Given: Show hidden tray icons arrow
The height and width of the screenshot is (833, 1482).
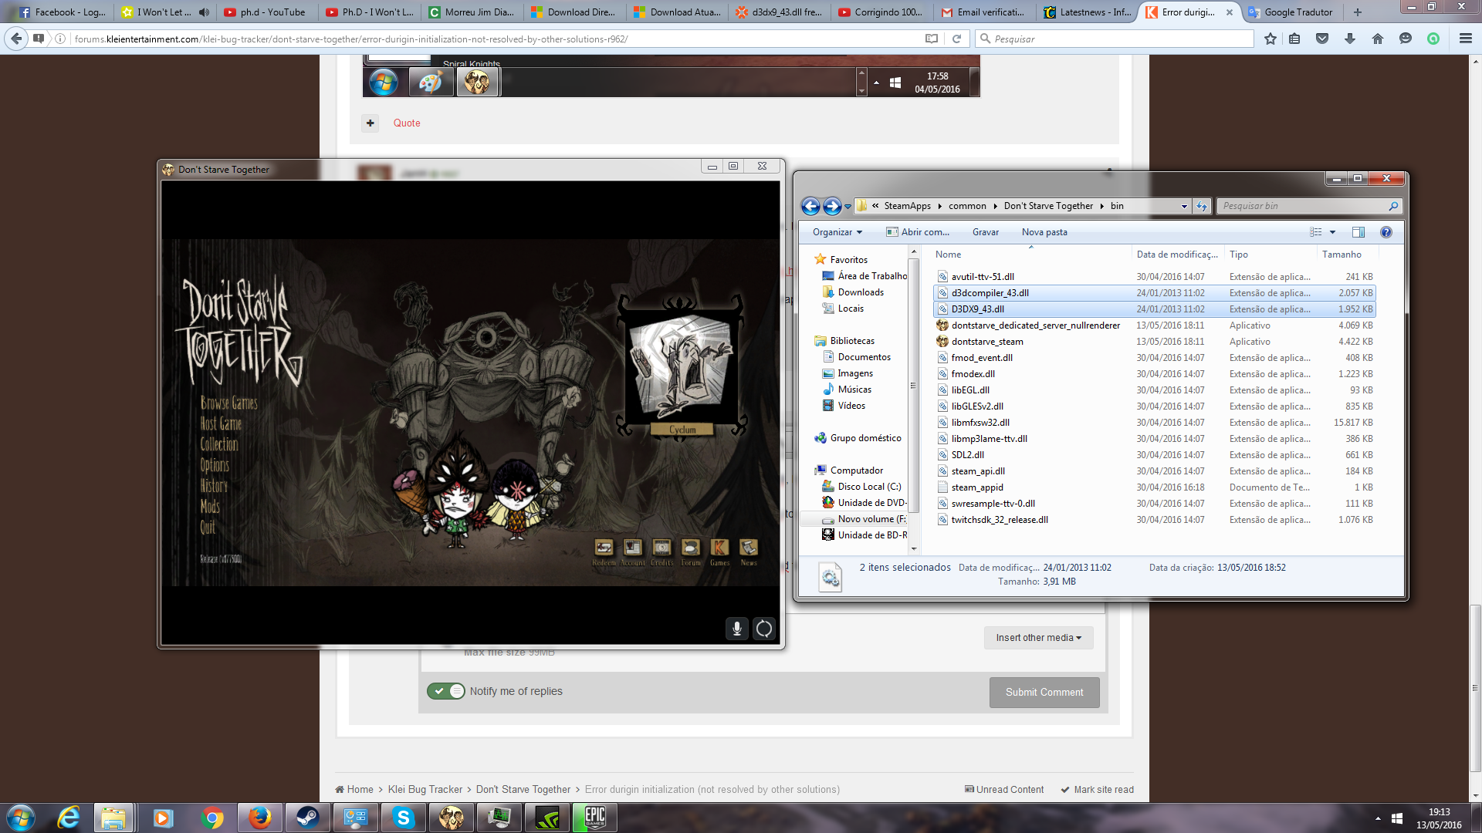Looking at the screenshot, I should (1378, 818).
